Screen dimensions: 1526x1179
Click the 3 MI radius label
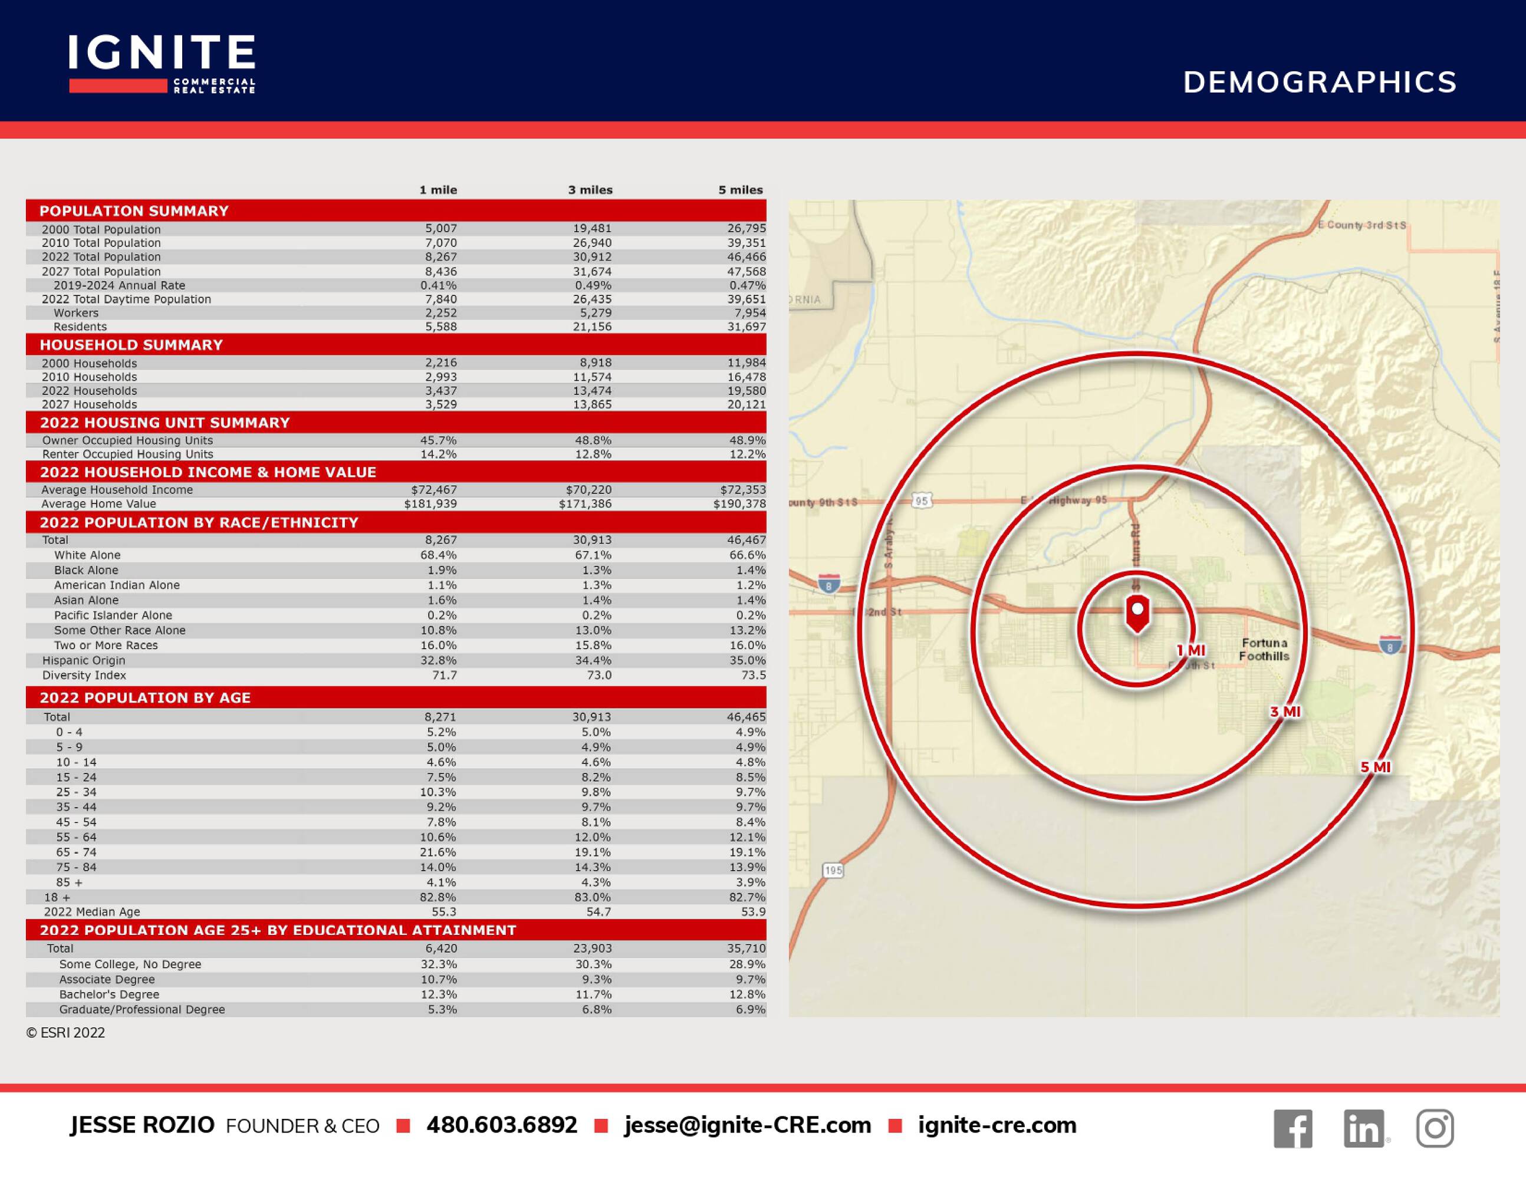[1285, 712]
